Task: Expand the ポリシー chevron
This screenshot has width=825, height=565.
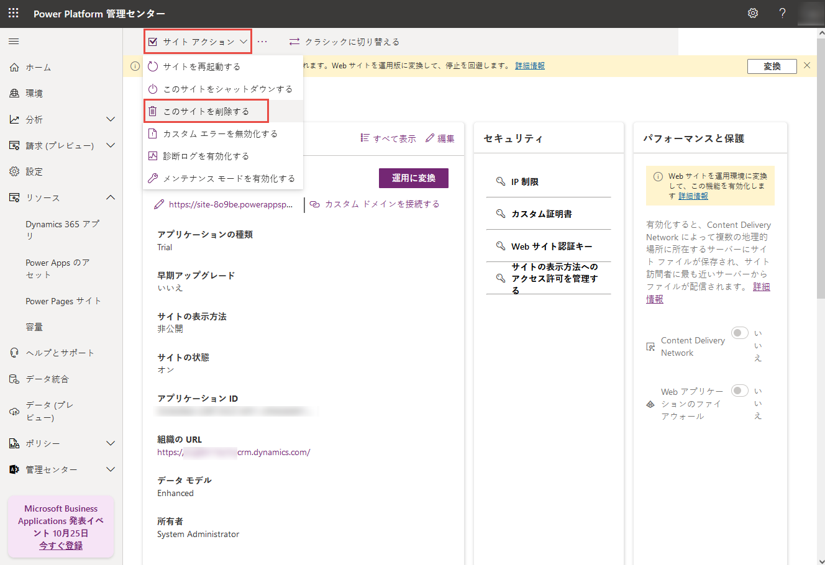Action: (x=111, y=443)
